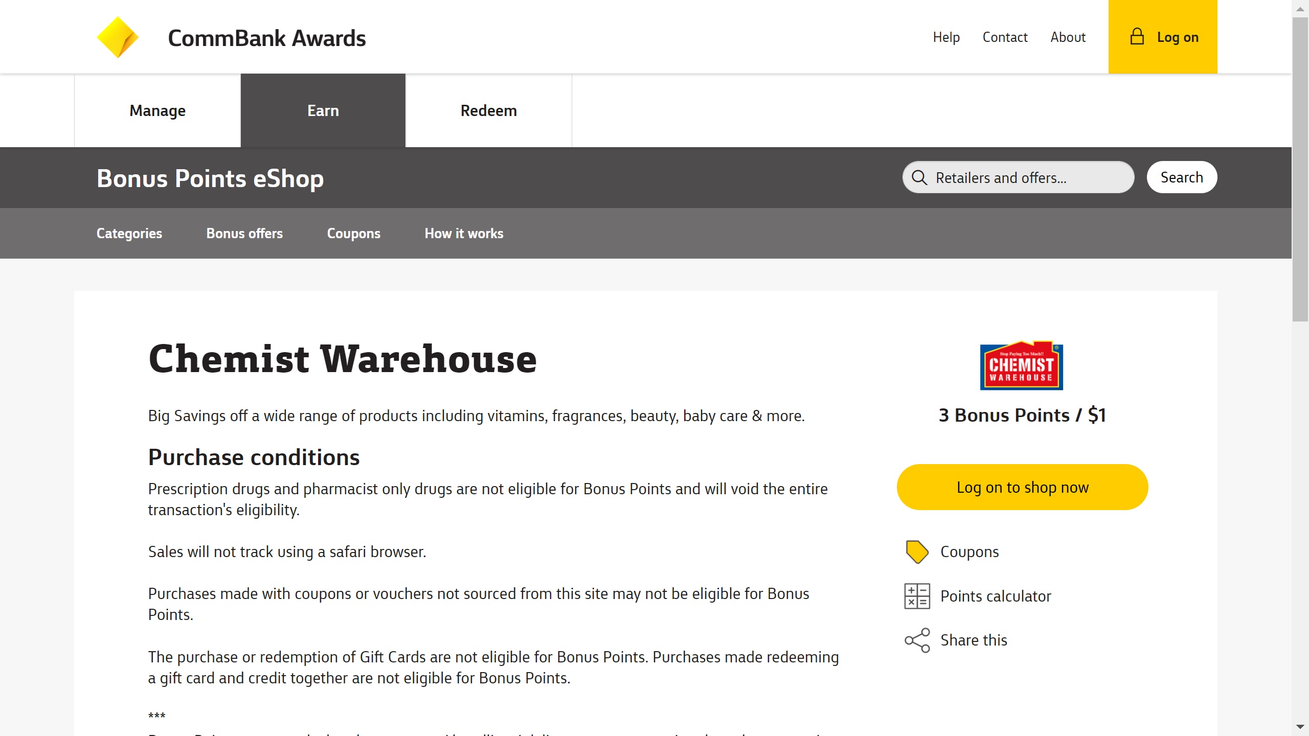Click Log on to shop now button
The image size is (1309, 736).
(x=1023, y=487)
